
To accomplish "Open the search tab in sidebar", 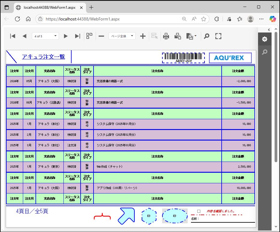I will (x=264, y=52).
